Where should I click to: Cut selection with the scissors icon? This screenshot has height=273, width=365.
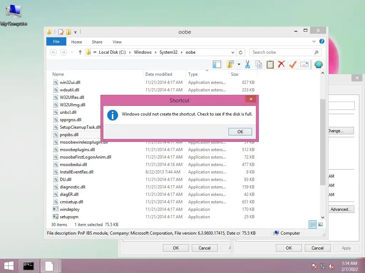point(247,64)
